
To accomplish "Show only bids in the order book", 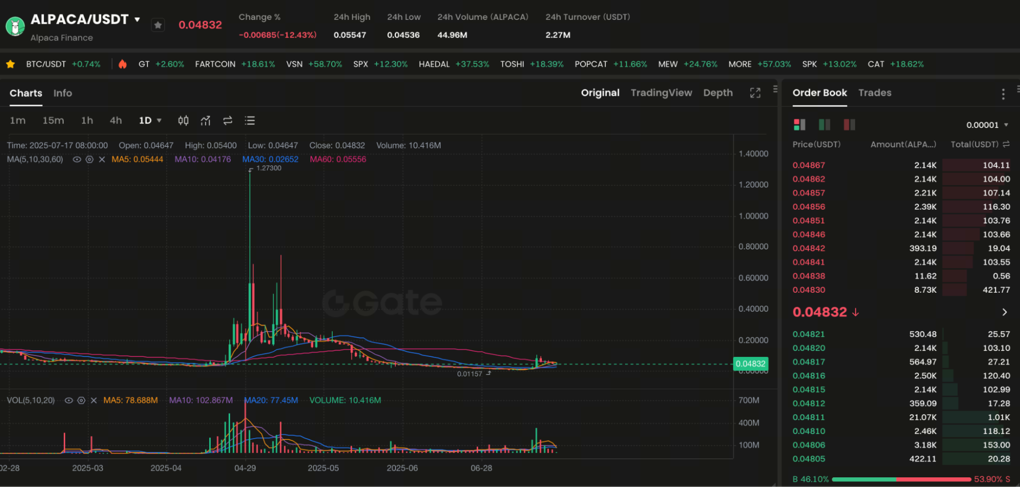I will click(824, 124).
